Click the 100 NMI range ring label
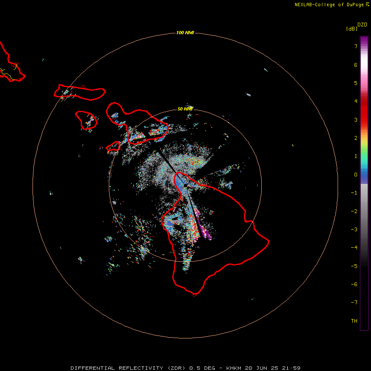Viewport: 371px width, 371px height. click(185, 33)
